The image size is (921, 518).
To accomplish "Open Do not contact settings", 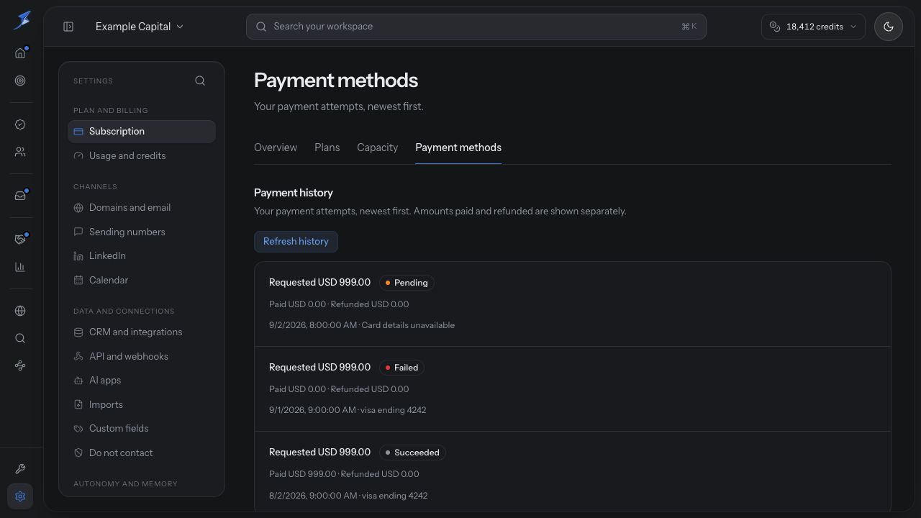I will 142,453.
